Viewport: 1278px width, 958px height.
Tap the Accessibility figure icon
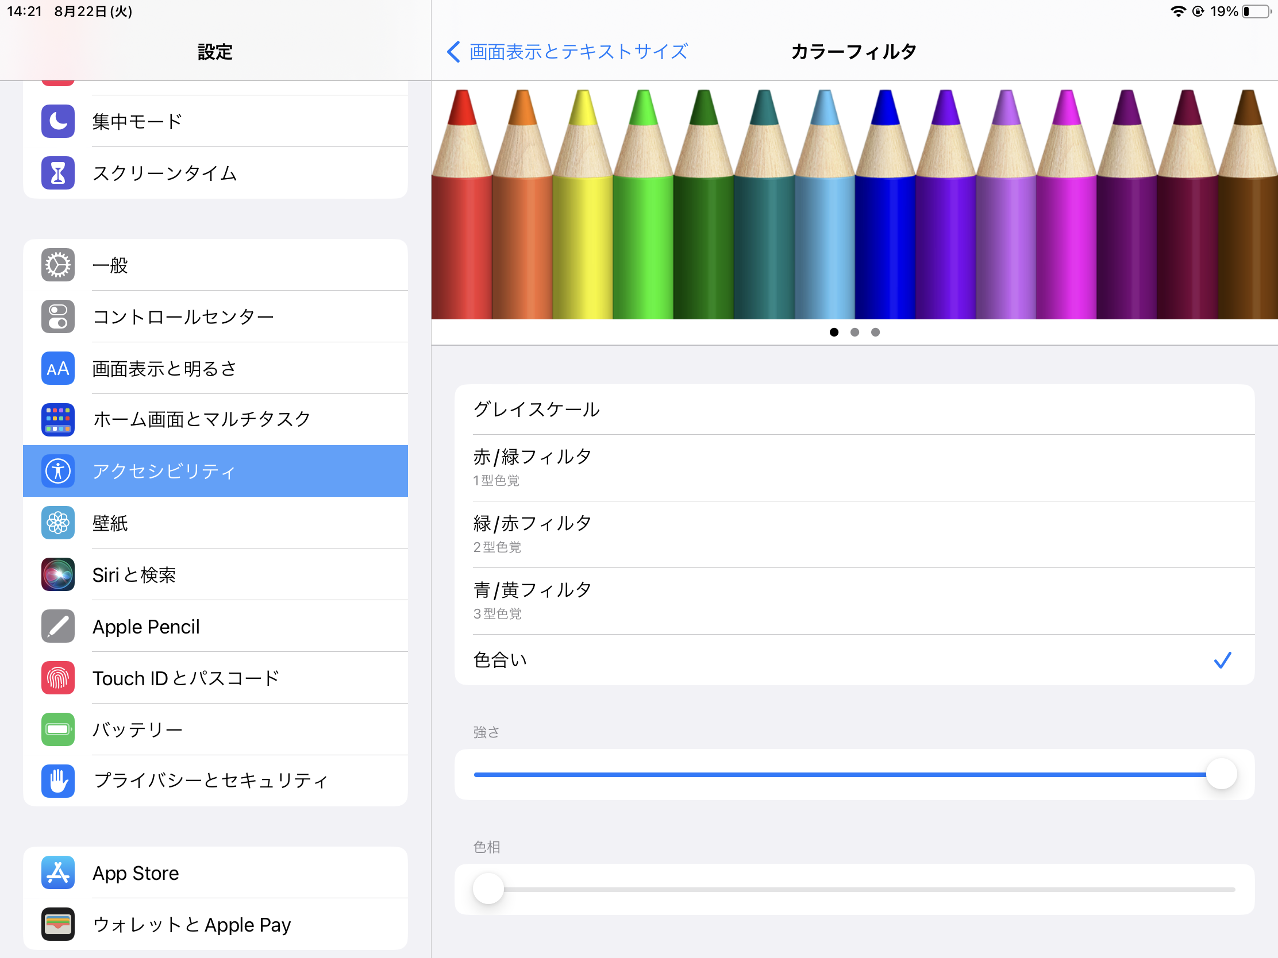(x=58, y=471)
